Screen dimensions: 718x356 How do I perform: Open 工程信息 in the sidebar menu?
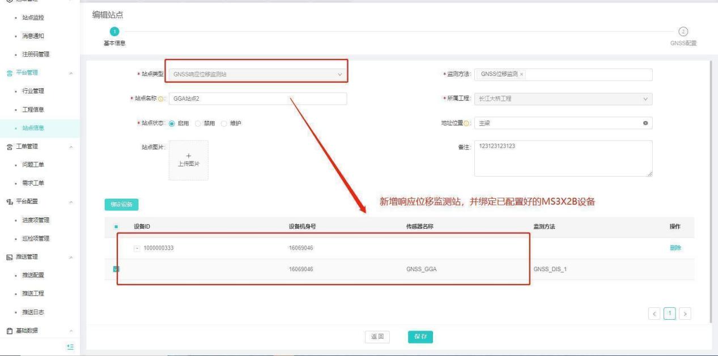(x=33, y=109)
